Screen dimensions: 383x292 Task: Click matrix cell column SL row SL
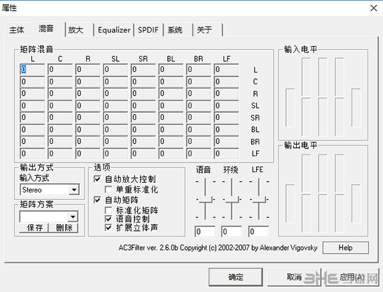coord(116,105)
